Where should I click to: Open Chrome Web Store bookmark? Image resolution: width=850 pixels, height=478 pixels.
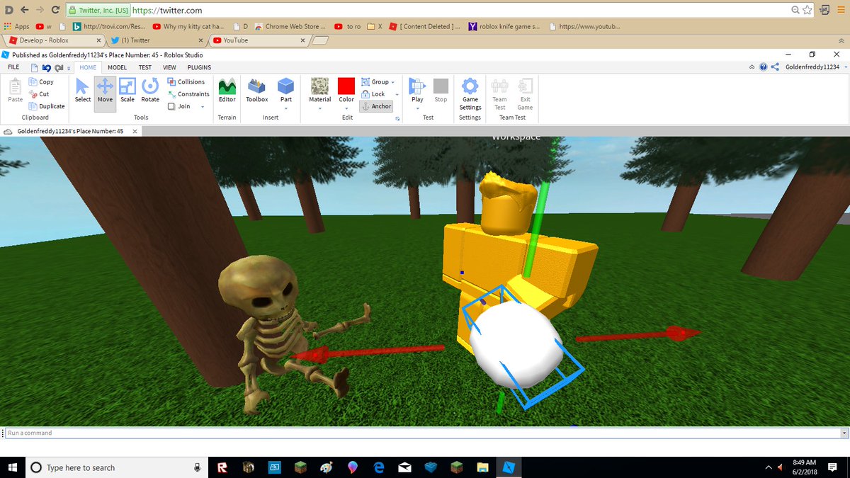(x=290, y=26)
